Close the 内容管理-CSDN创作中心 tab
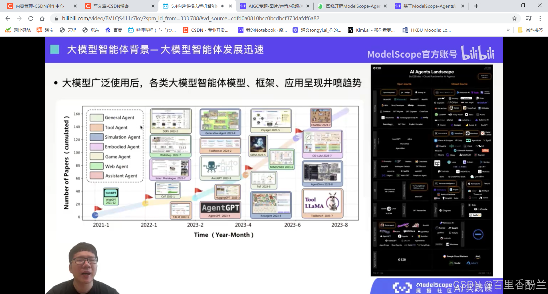 (x=75, y=6)
